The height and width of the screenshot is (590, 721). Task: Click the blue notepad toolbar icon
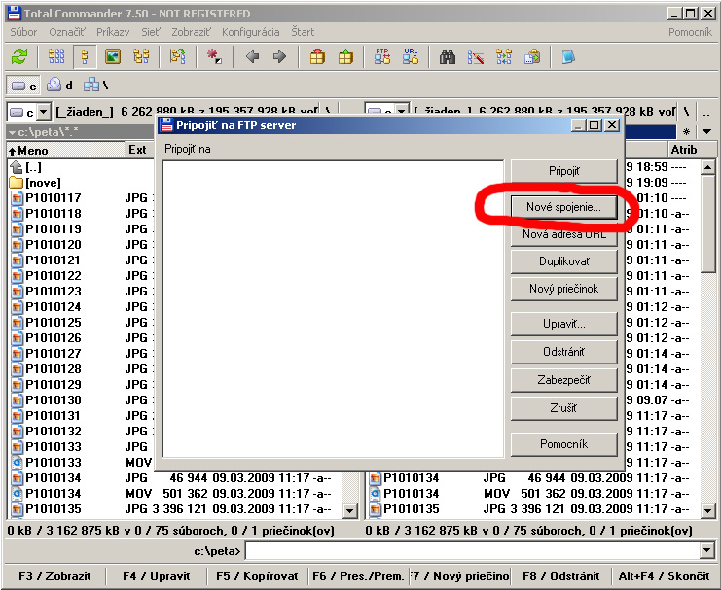[x=569, y=57]
